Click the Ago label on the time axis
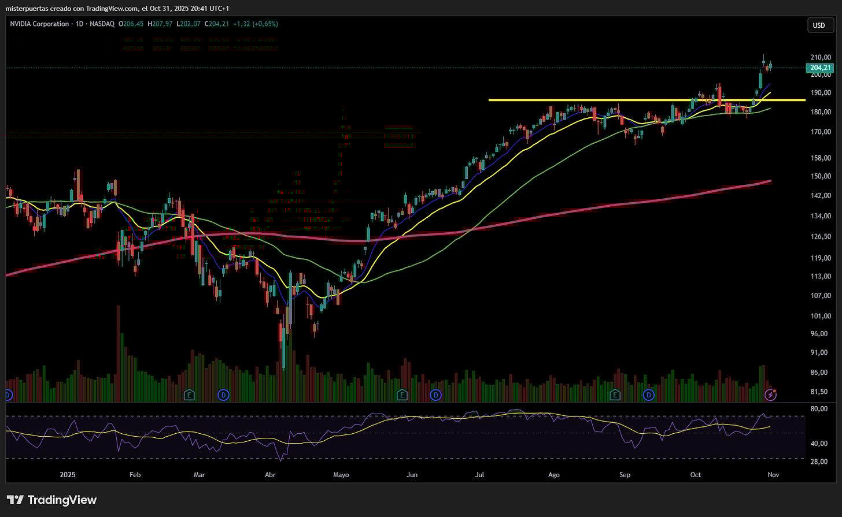Viewport: 842px width, 517px height. point(553,475)
